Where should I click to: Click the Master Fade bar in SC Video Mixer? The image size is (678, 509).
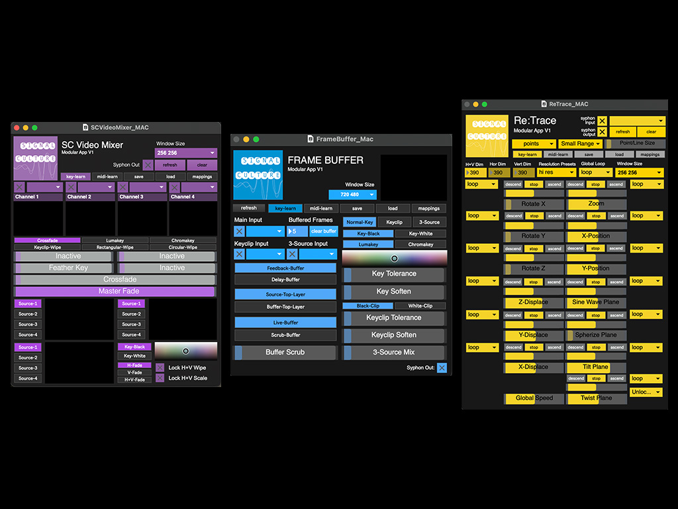(x=115, y=290)
